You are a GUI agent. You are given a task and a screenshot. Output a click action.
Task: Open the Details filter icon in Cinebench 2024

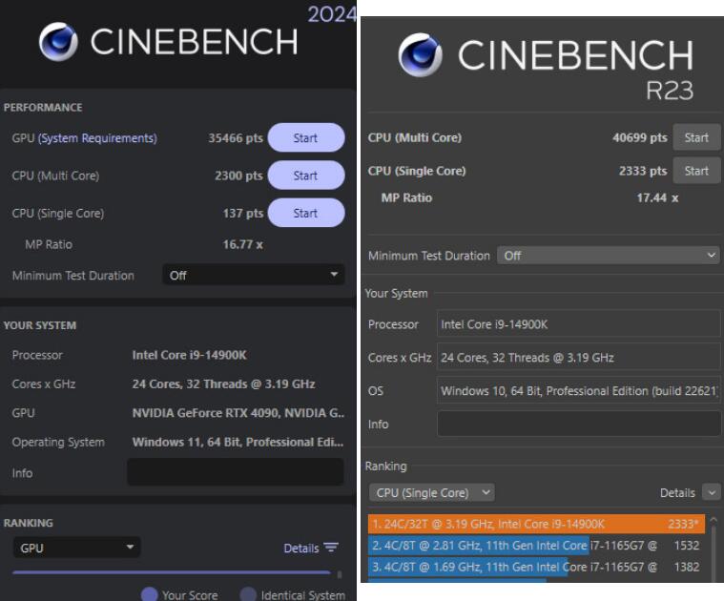coord(331,548)
